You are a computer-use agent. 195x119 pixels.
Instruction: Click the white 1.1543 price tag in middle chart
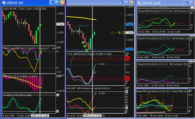pos(129,33)
